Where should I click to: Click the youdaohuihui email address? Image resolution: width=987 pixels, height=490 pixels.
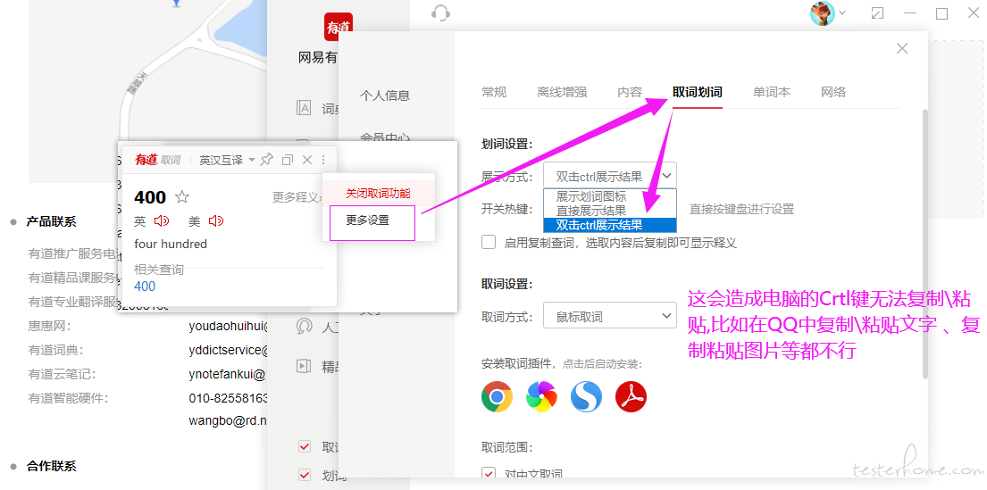tap(228, 327)
